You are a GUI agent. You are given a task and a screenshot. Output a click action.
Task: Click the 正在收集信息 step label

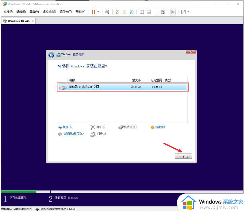(18, 198)
